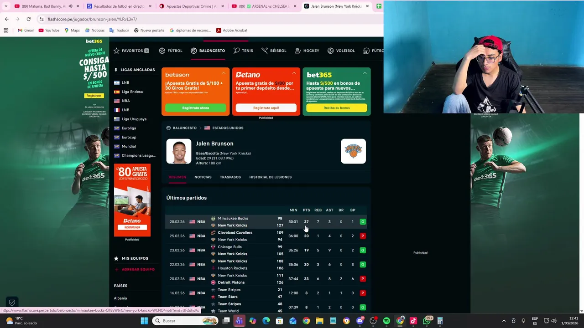
Task: Collapse the Betano ad card chevron
Action: (294, 73)
